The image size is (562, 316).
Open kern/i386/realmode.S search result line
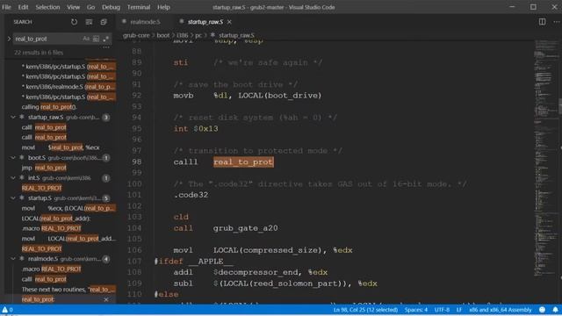(x=68, y=87)
